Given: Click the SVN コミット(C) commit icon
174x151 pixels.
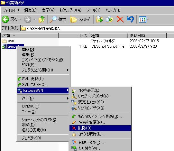Looking at the screenshot, I should (19, 85).
